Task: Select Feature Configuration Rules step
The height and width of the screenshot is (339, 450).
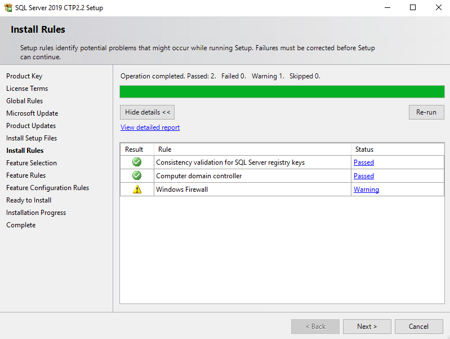Action: (48, 187)
